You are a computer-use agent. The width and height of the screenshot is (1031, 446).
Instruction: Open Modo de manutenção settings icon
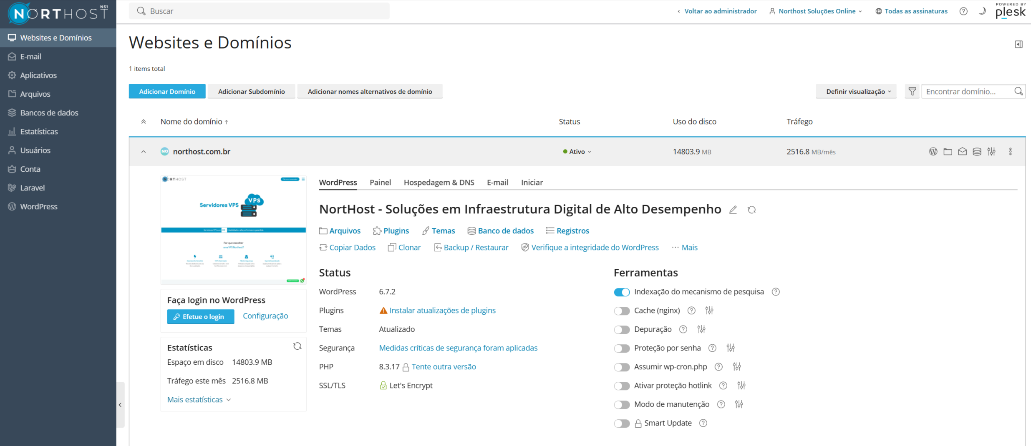(x=739, y=404)
